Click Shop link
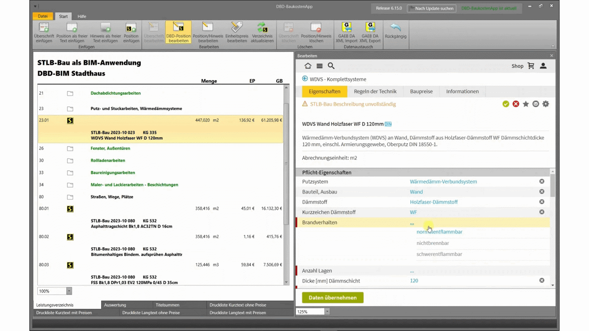 [517, 66]
